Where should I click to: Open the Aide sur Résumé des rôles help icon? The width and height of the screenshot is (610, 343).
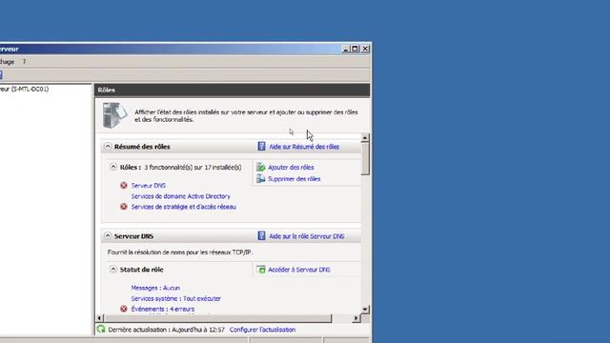tap(261, 146)
